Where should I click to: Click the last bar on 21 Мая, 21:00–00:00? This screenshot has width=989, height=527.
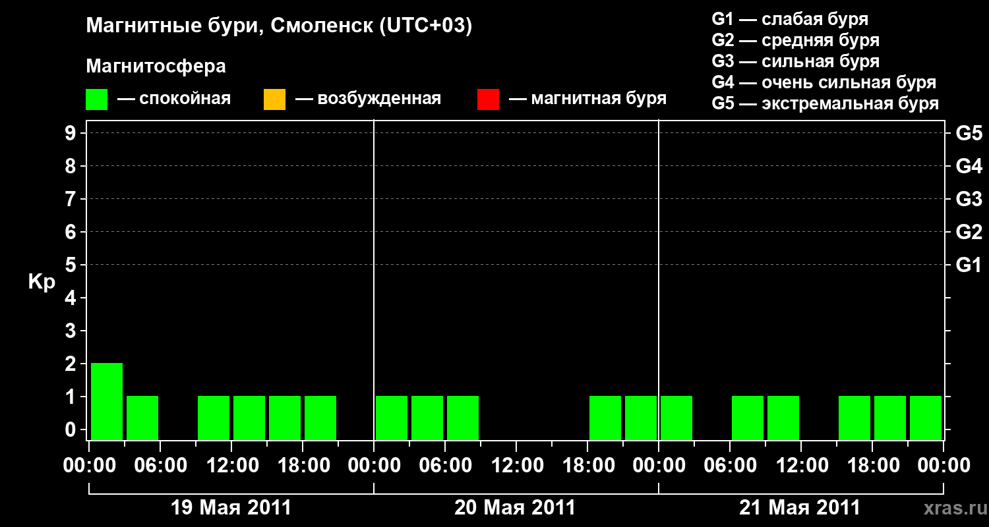coord(926,418)
